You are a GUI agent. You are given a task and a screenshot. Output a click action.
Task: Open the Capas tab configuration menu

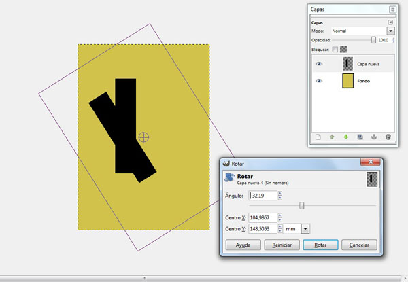390,22
